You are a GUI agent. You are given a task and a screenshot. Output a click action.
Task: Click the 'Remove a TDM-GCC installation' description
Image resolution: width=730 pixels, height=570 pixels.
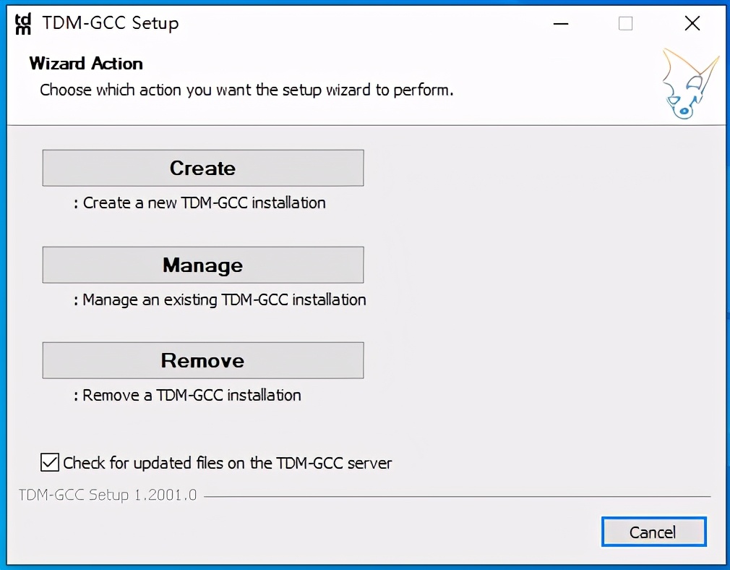[192, 395]
